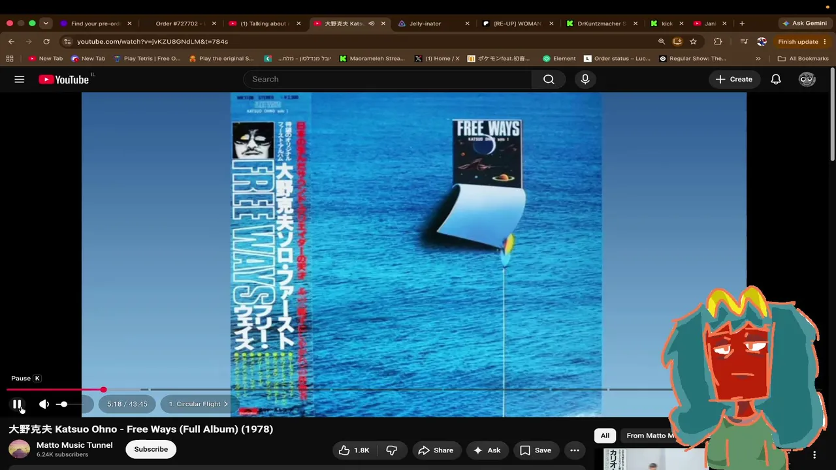Open the Create menu
This screenshot has width=836, height=470.
click(x=734, y=79)
